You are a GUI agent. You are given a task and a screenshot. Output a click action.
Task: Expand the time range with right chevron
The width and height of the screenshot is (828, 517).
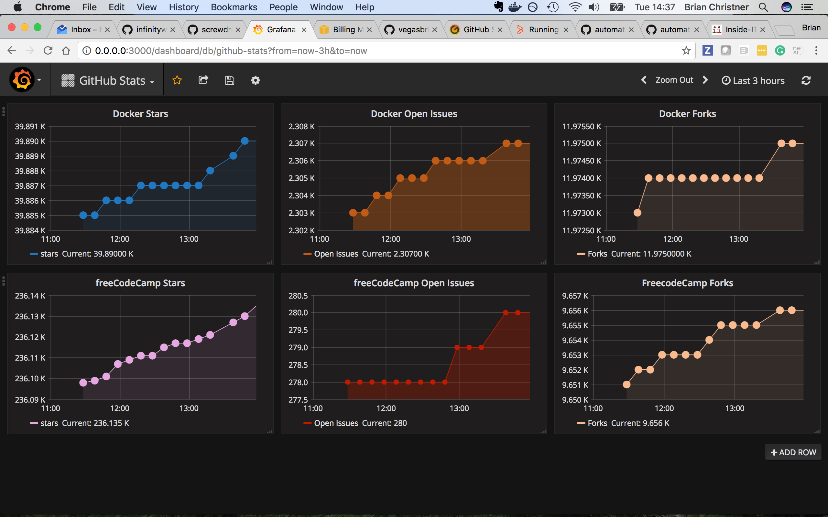click(x=706, y=80)
